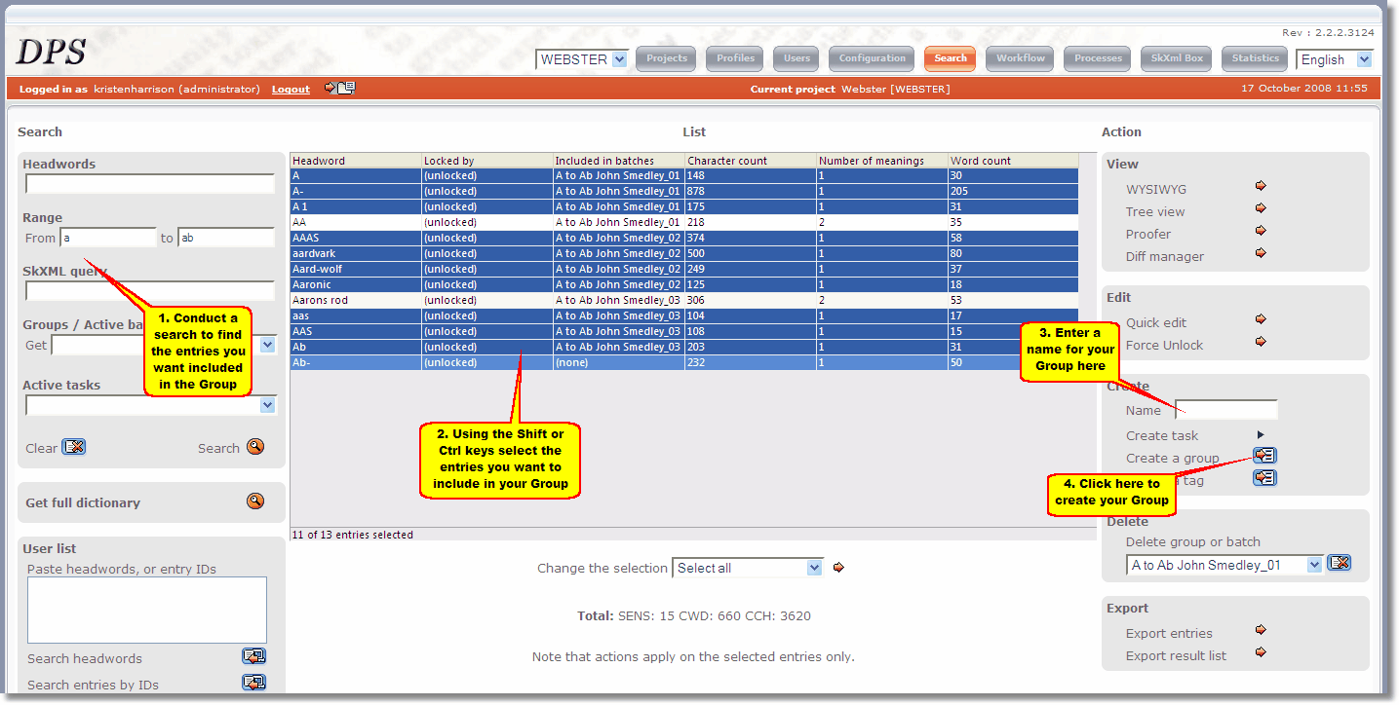Select the Aaronic entry row

(x=684, y=284)
